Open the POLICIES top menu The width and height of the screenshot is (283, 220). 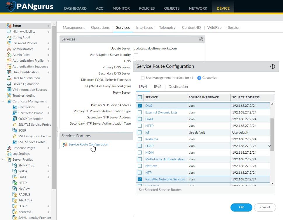147,8
